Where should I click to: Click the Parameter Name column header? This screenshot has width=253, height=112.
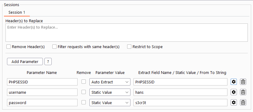tap(42, 73)
